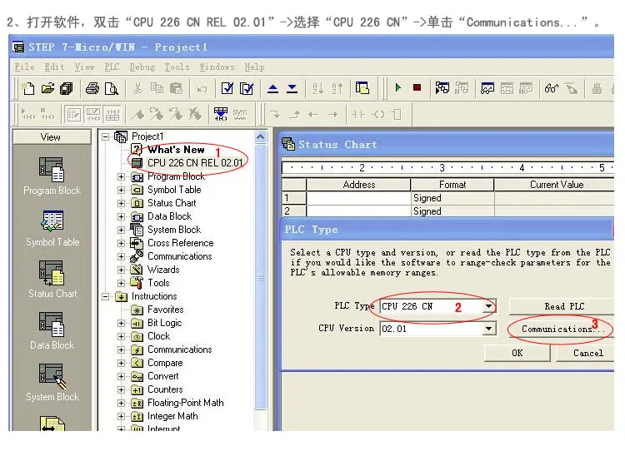Open the PLC menu

click(112, 67)
